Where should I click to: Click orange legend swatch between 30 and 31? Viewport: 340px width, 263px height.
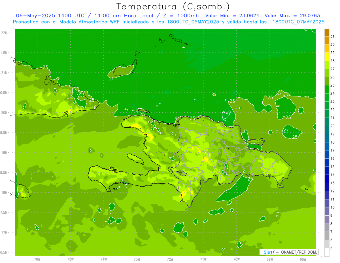pos(327,40)
